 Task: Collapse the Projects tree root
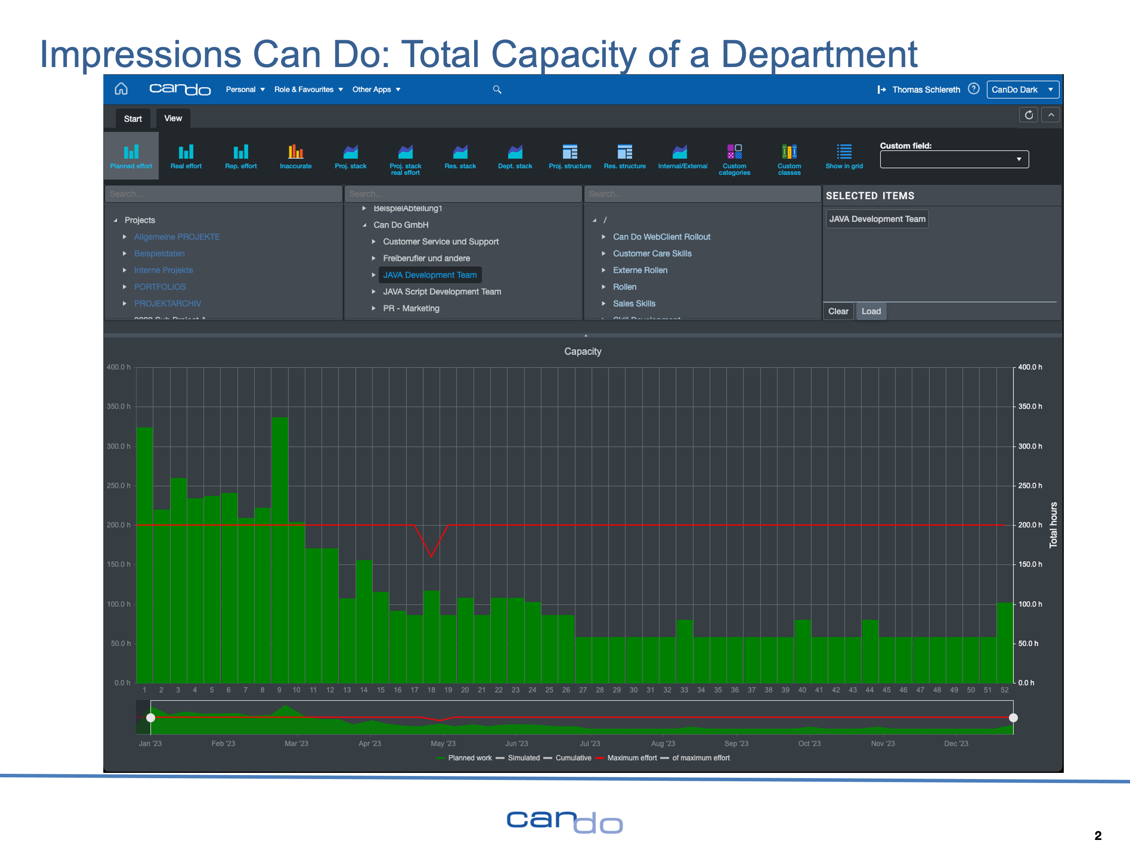116,221
